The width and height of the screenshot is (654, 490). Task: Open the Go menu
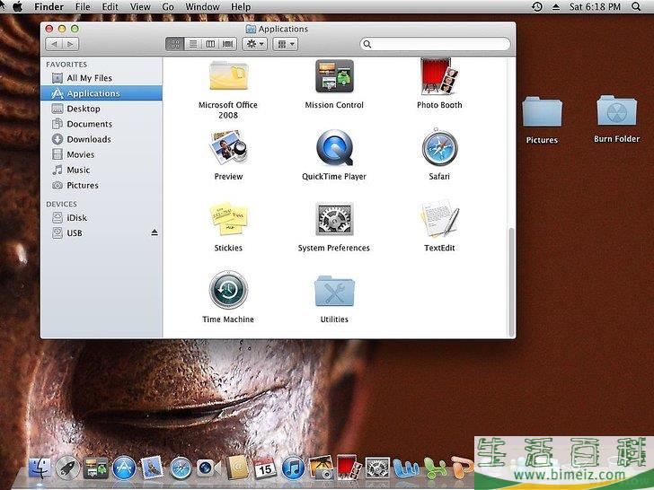[168, 6]
